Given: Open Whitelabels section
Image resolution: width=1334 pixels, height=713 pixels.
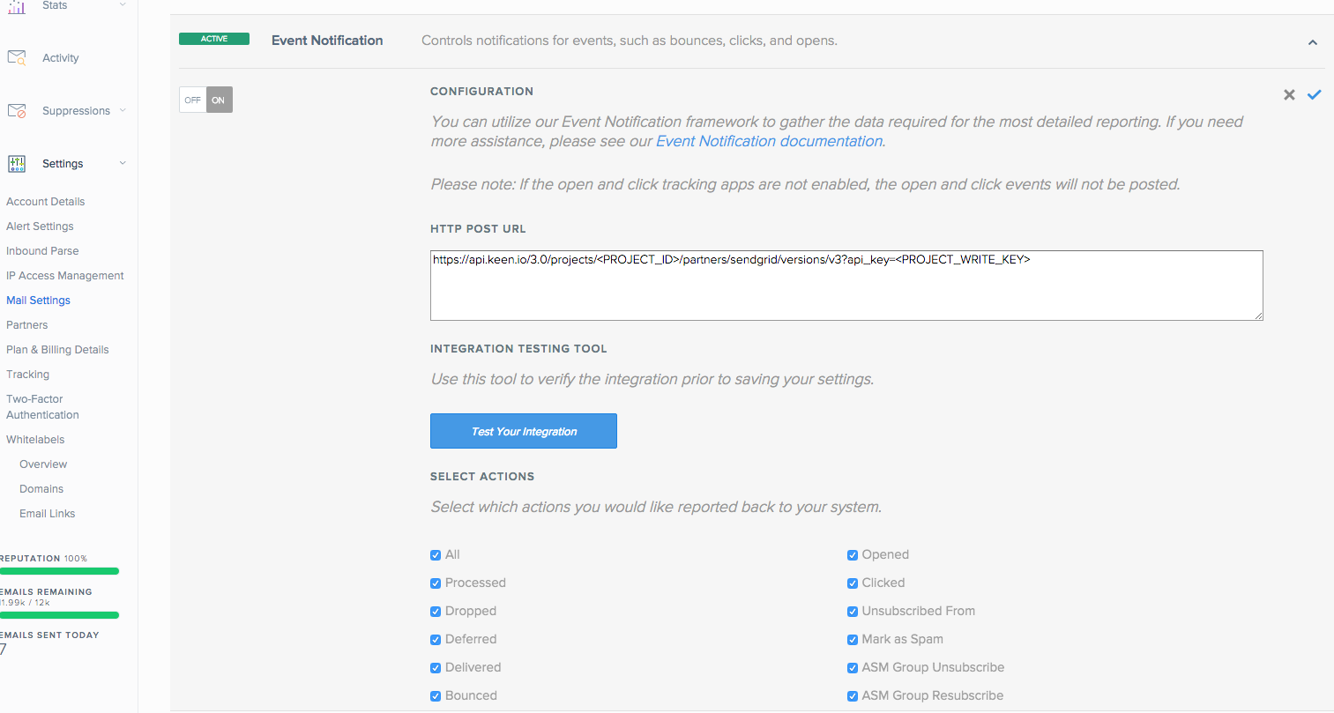Looking at the screenshot, I should point(35,440).
